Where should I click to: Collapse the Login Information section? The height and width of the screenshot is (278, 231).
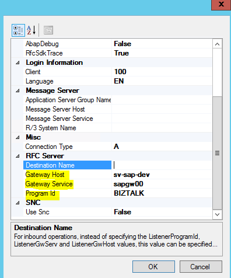coord(17,62)
